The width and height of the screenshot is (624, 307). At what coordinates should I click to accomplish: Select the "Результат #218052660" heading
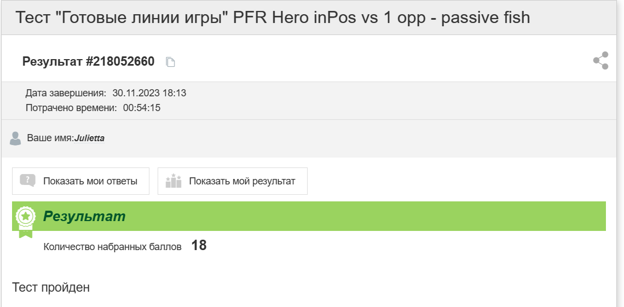click(88, 62)
